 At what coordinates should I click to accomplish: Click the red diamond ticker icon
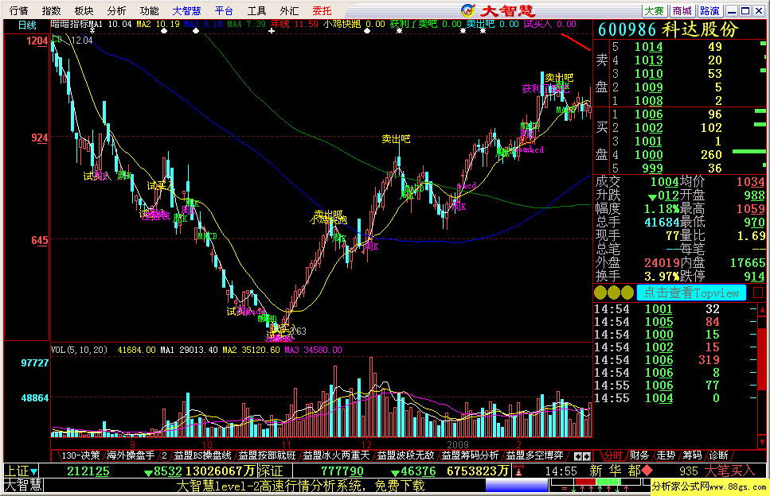click(647, 471)
